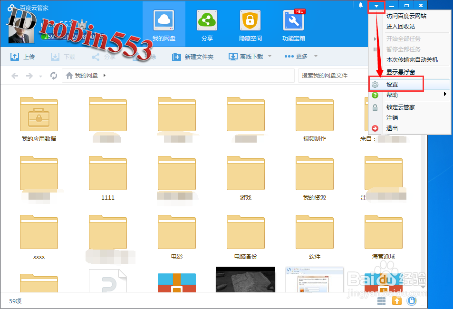This screenshot has height=309, width=453.
Task: Open the navigation history dropdown arrow
Action: tap(40, 77)
